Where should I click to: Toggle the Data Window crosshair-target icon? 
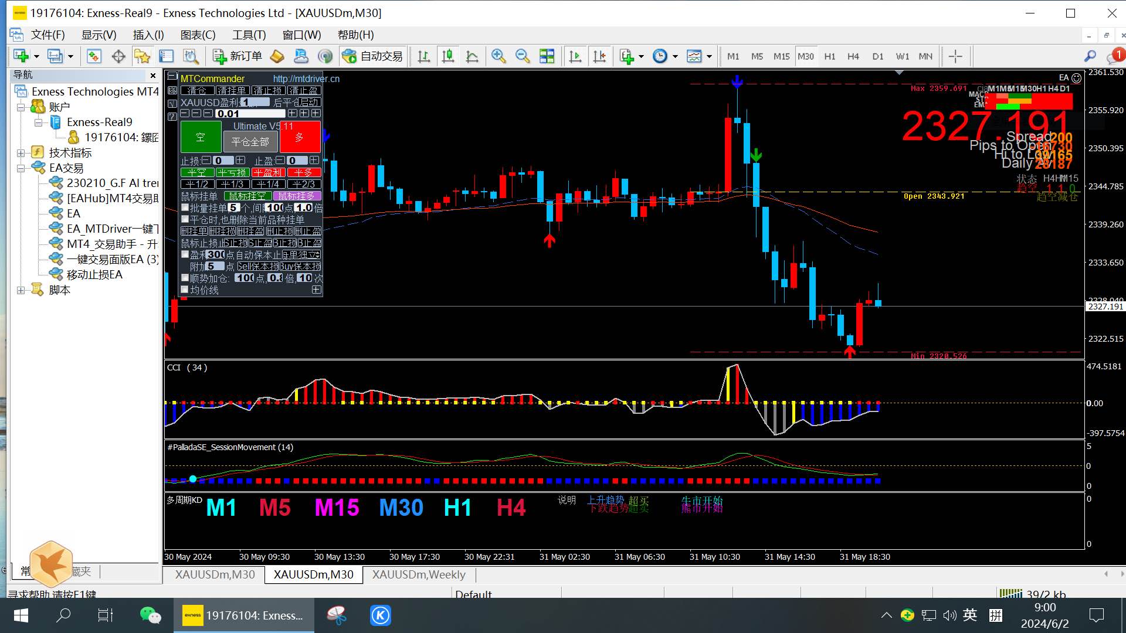click(118, 56)
